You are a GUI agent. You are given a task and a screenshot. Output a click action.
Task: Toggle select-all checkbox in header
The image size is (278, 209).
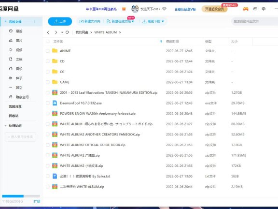(x=47, y=42)
